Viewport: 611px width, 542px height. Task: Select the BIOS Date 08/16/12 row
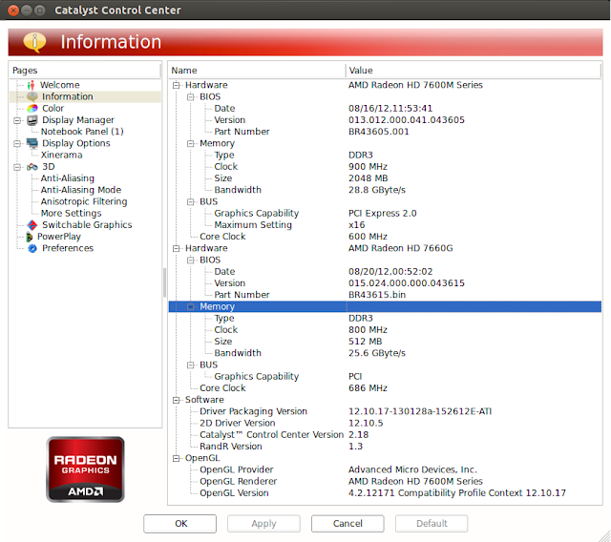click(x=385, y=108)
